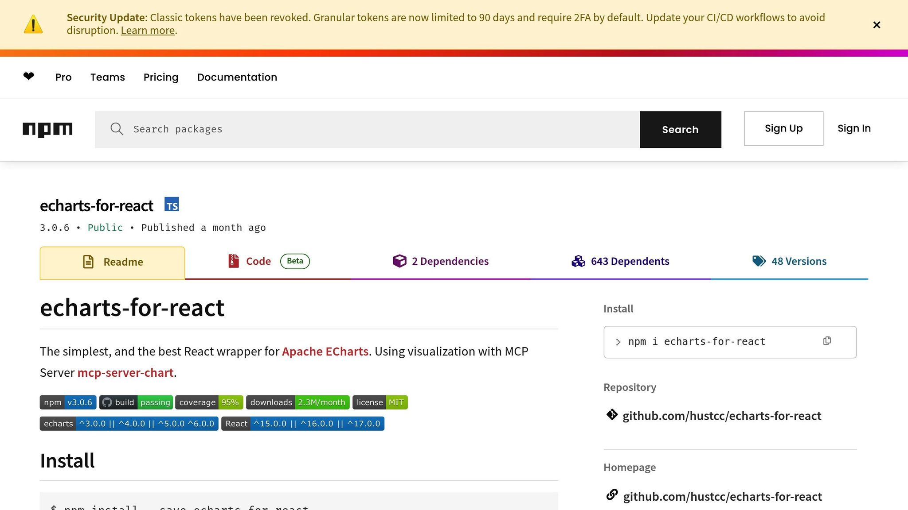Open the Pricing menu item

pos(161,77)
